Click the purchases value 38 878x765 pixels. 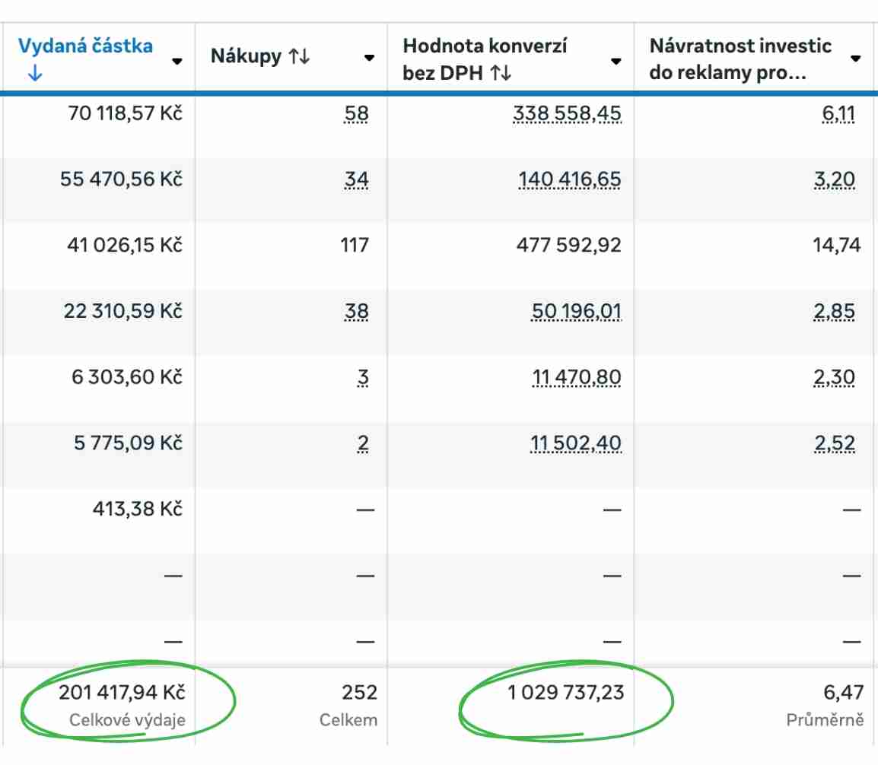356,310
